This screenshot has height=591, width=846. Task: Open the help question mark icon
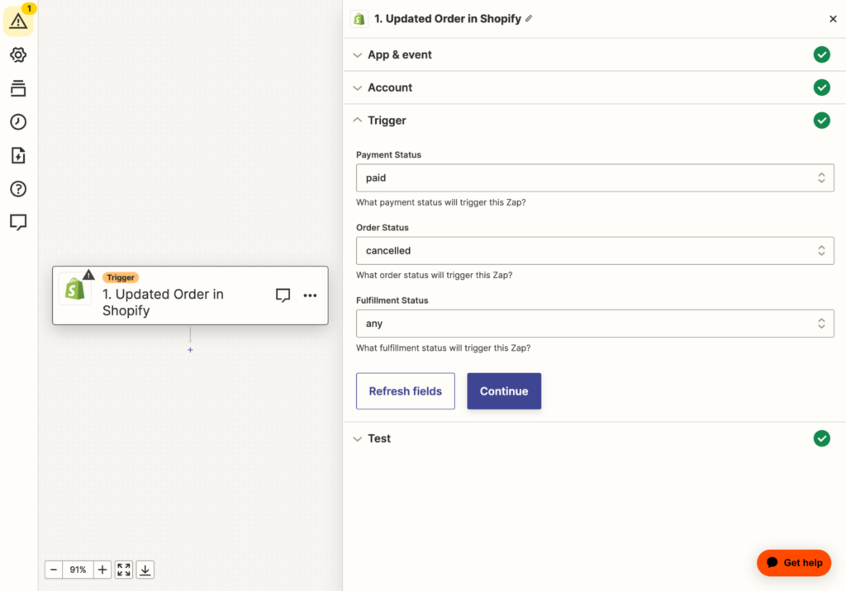[x=18, y=189]
